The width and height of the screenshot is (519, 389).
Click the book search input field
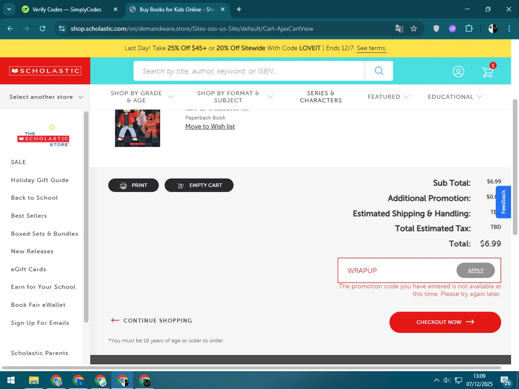click(x=249, y=71)
